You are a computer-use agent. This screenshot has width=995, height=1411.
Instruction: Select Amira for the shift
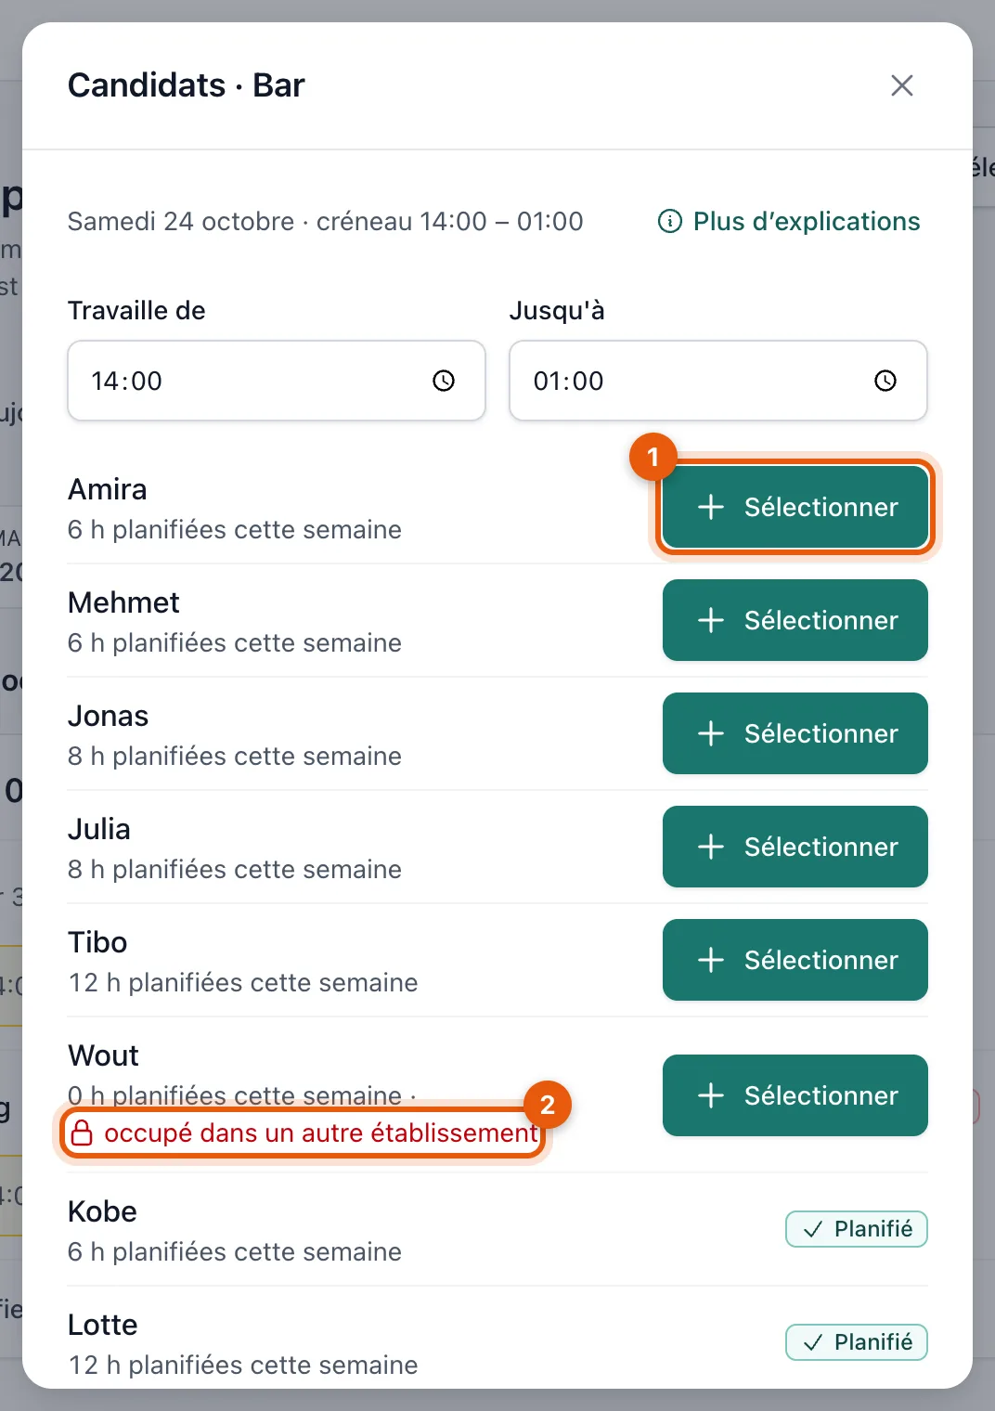click(795, 507)
